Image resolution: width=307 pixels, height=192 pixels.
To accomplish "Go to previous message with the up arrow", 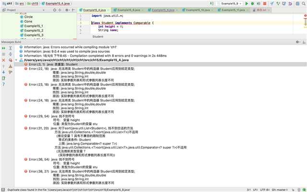I will [3, 66].
